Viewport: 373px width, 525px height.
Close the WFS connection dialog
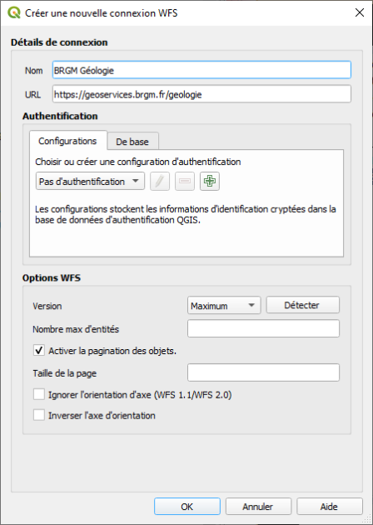[360, 12]
